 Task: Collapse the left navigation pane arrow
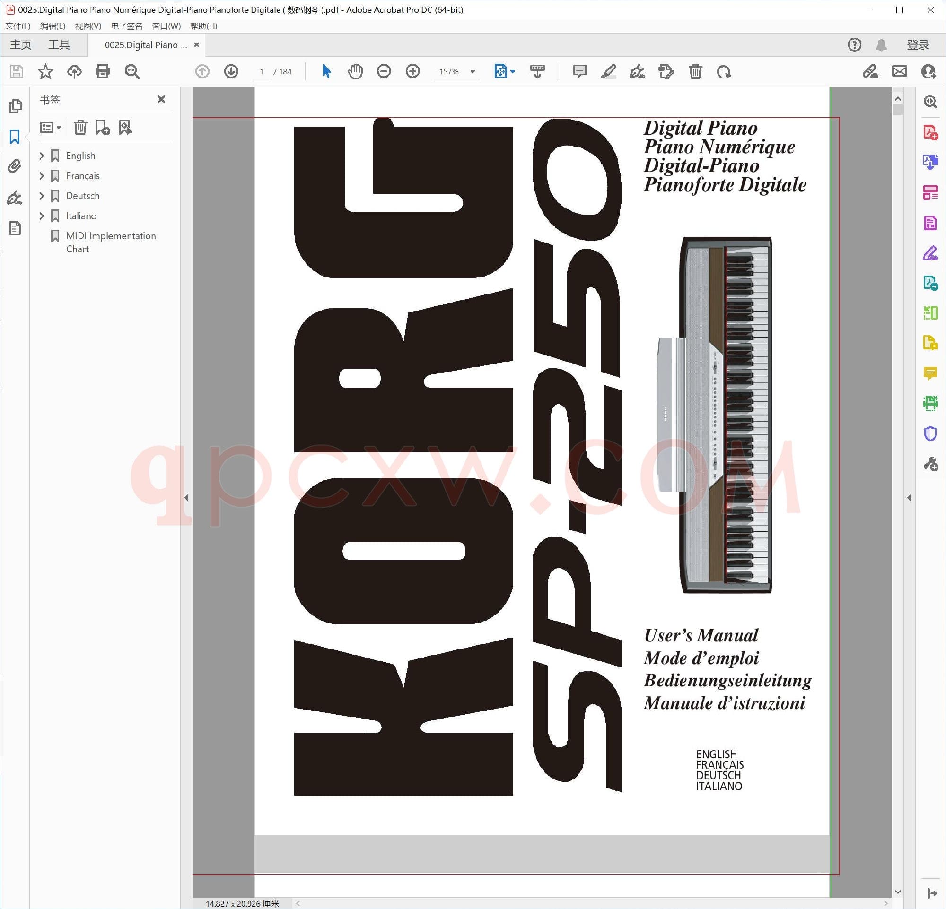point(186,498)
